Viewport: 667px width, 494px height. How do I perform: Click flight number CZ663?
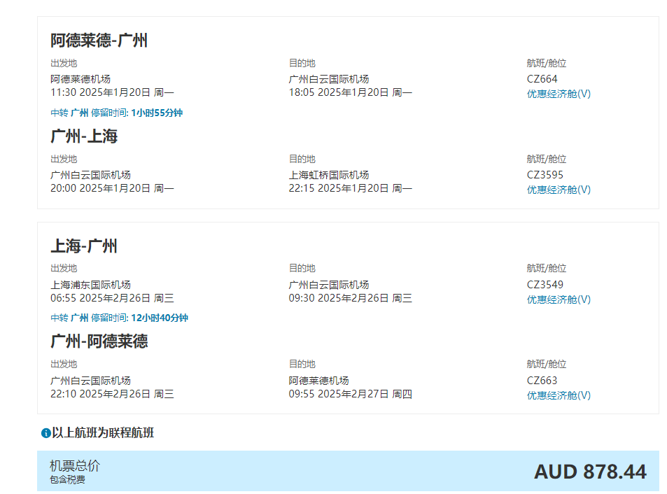click(542, 381)
